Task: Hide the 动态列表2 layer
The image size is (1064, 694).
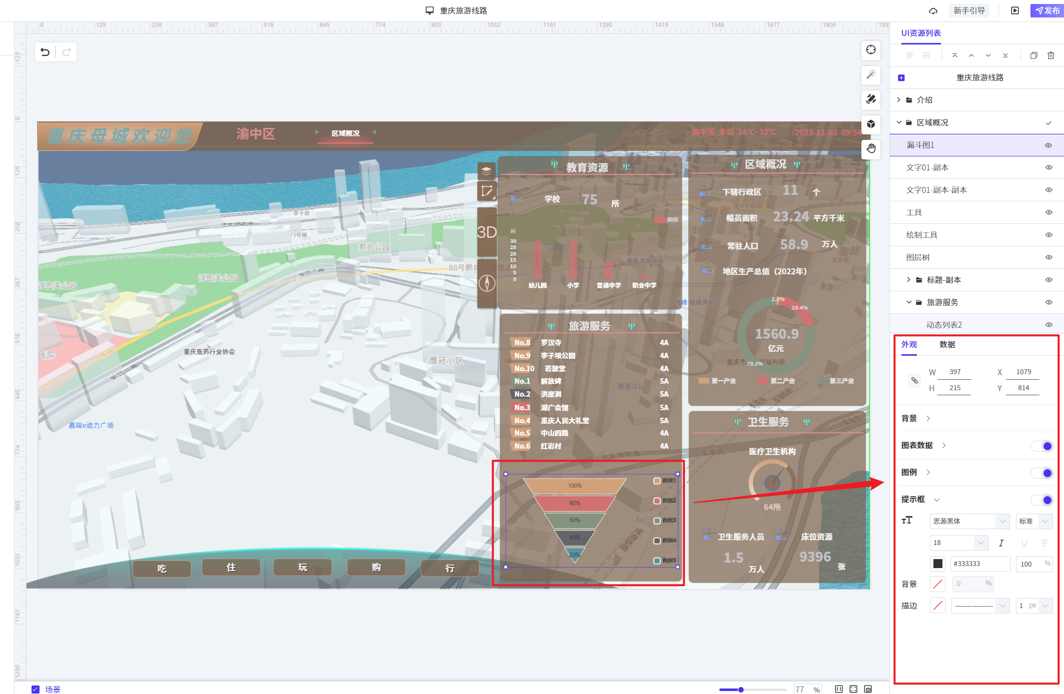Action: (1048, 325)
